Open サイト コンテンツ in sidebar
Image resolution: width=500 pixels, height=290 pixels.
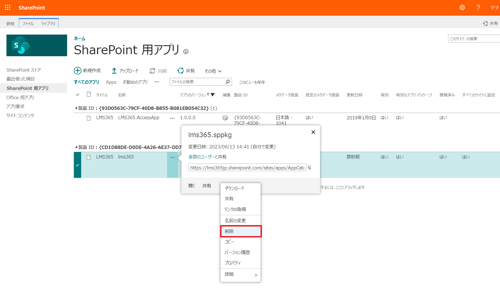tap(20, 115)
